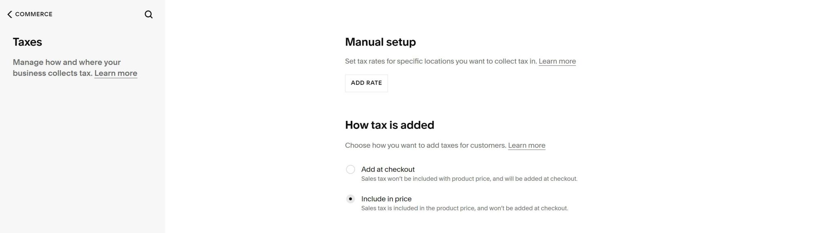Screen dimensions: 837x233
Task: Open Learn more link under Taxes sidebar
Action: click(116, 73)
